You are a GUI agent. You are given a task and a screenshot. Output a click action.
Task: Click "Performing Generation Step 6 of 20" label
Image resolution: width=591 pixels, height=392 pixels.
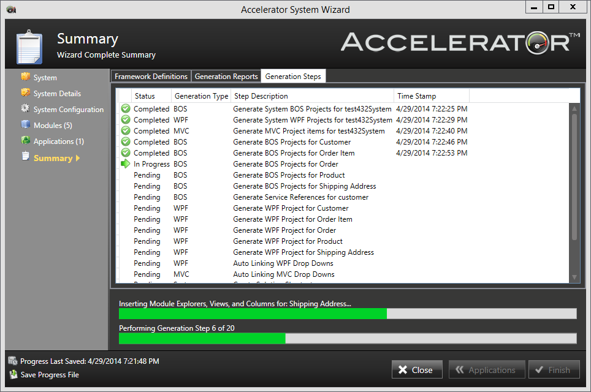click(177, 328)
